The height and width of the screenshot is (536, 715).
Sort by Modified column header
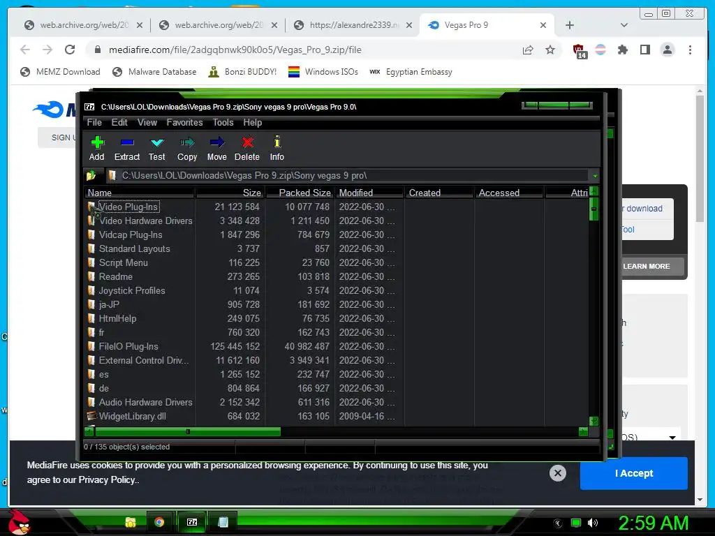[x=370, y=193]
